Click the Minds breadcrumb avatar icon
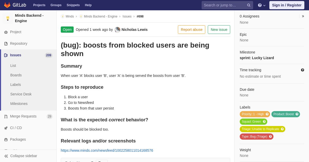309x162 pixels. pyautogui.click(x=63, y=16)
